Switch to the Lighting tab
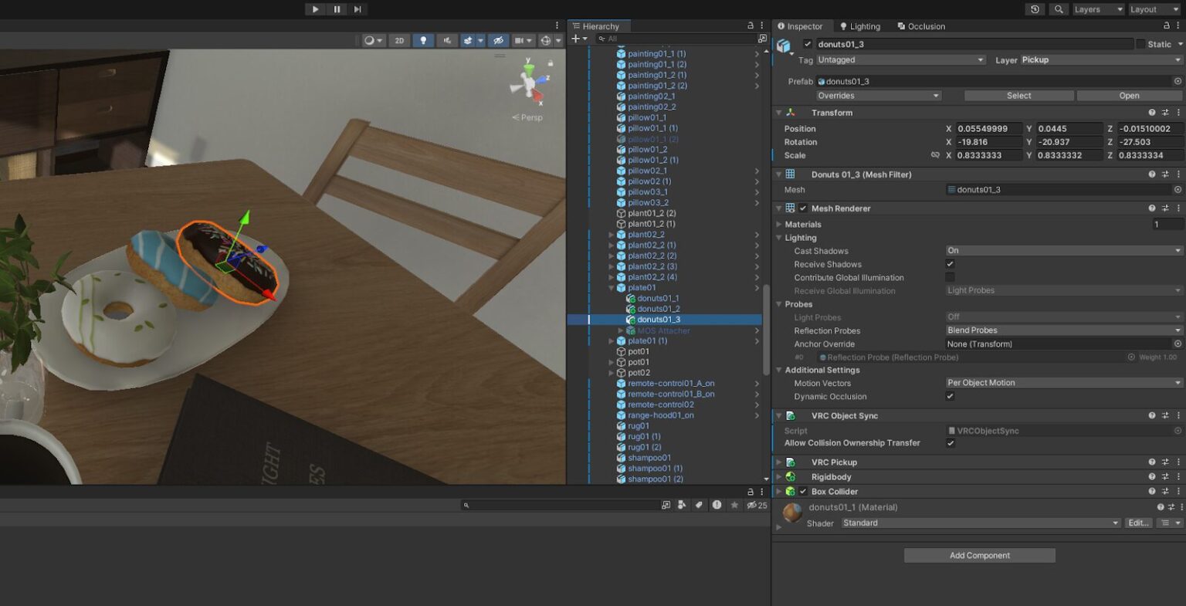This screenshot has width=1186, height=606. pyautogui.click(x=860, y=26)
